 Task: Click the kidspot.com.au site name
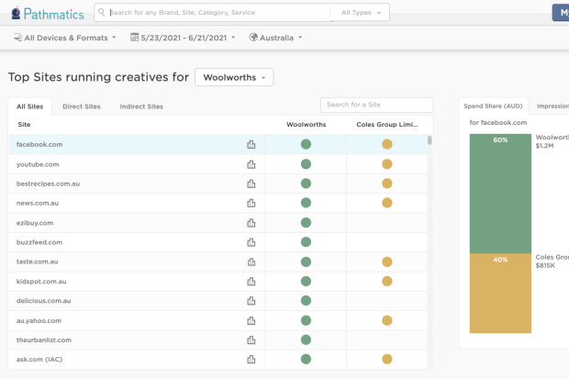coord(41,282)
